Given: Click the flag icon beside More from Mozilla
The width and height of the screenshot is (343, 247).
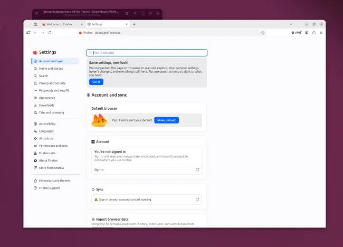Looking at the screenshot, I should (x=35, y=168).
